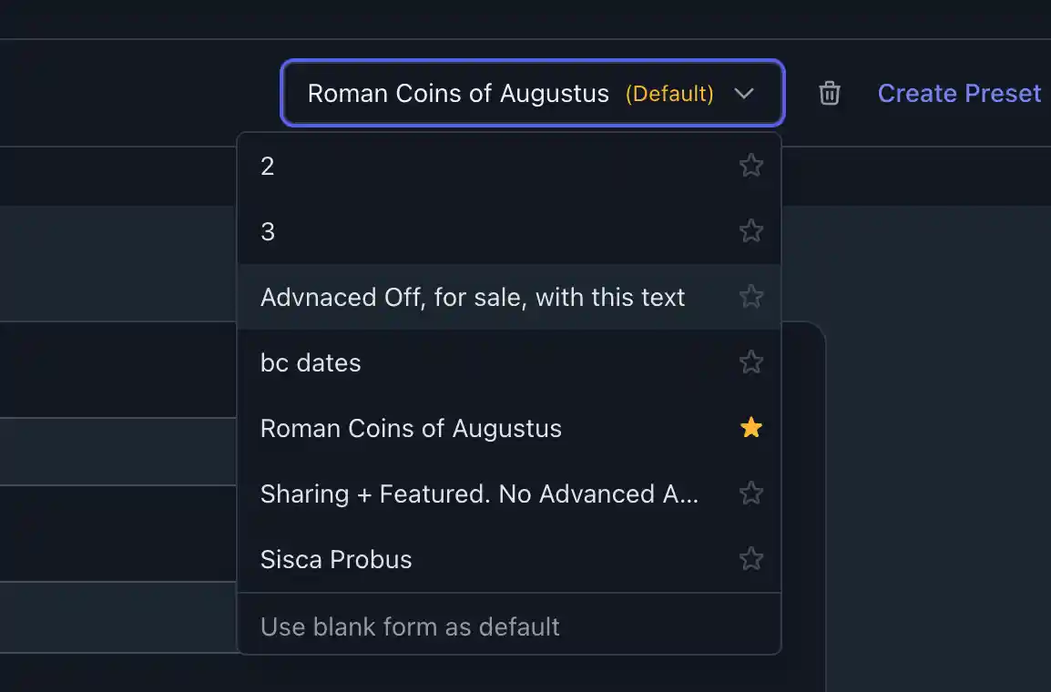Star preset "3" as default
This screenshot has height=692, width=1051.
tap(750, 231)
